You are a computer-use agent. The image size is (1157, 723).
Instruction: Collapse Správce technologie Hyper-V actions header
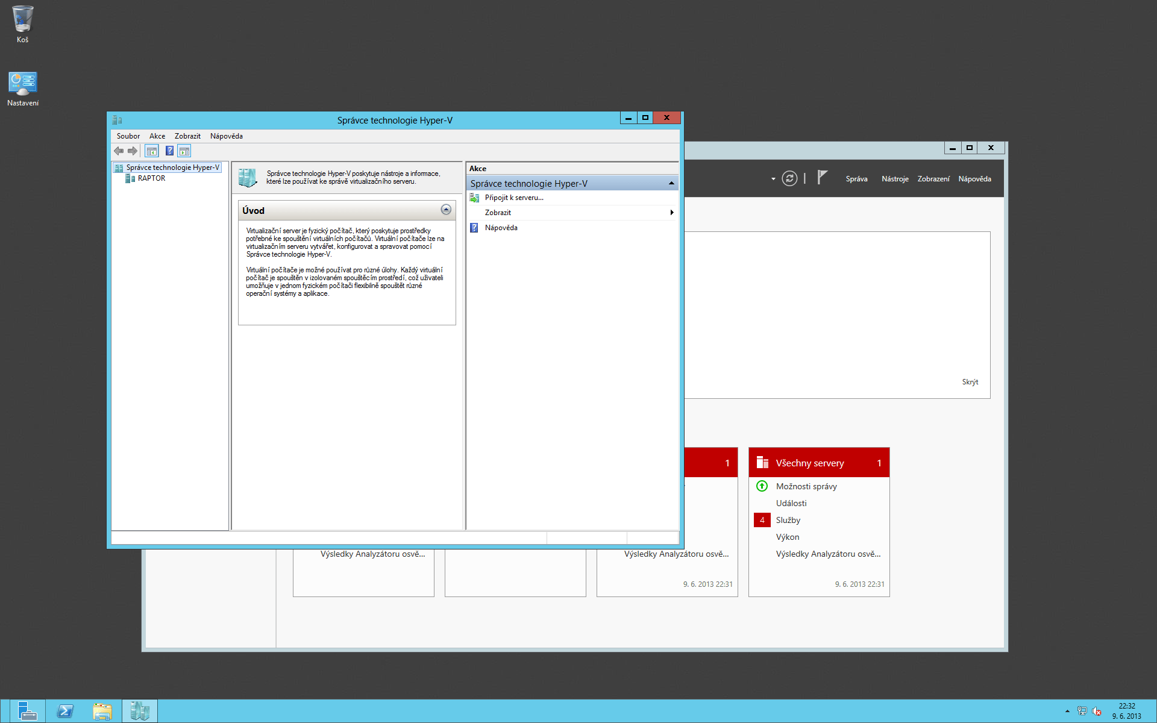[x=671, y=183]
